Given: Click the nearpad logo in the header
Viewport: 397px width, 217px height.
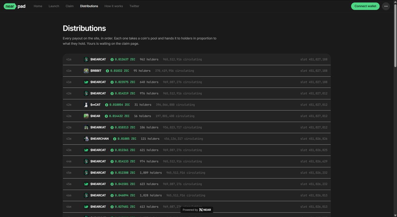Looking at the screenshot, I should (15, 6).
